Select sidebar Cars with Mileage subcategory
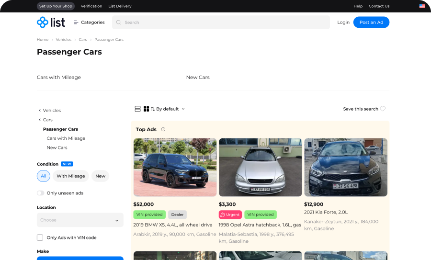Viewport: 431px width, 260px height. (66, 138)
